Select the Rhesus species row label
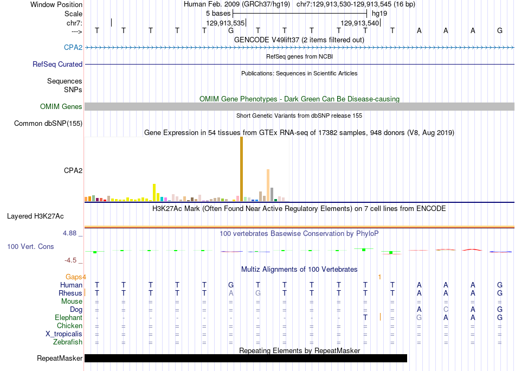 (70, 293)
